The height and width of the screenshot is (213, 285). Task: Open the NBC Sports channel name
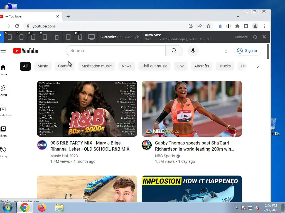[165, 156]
